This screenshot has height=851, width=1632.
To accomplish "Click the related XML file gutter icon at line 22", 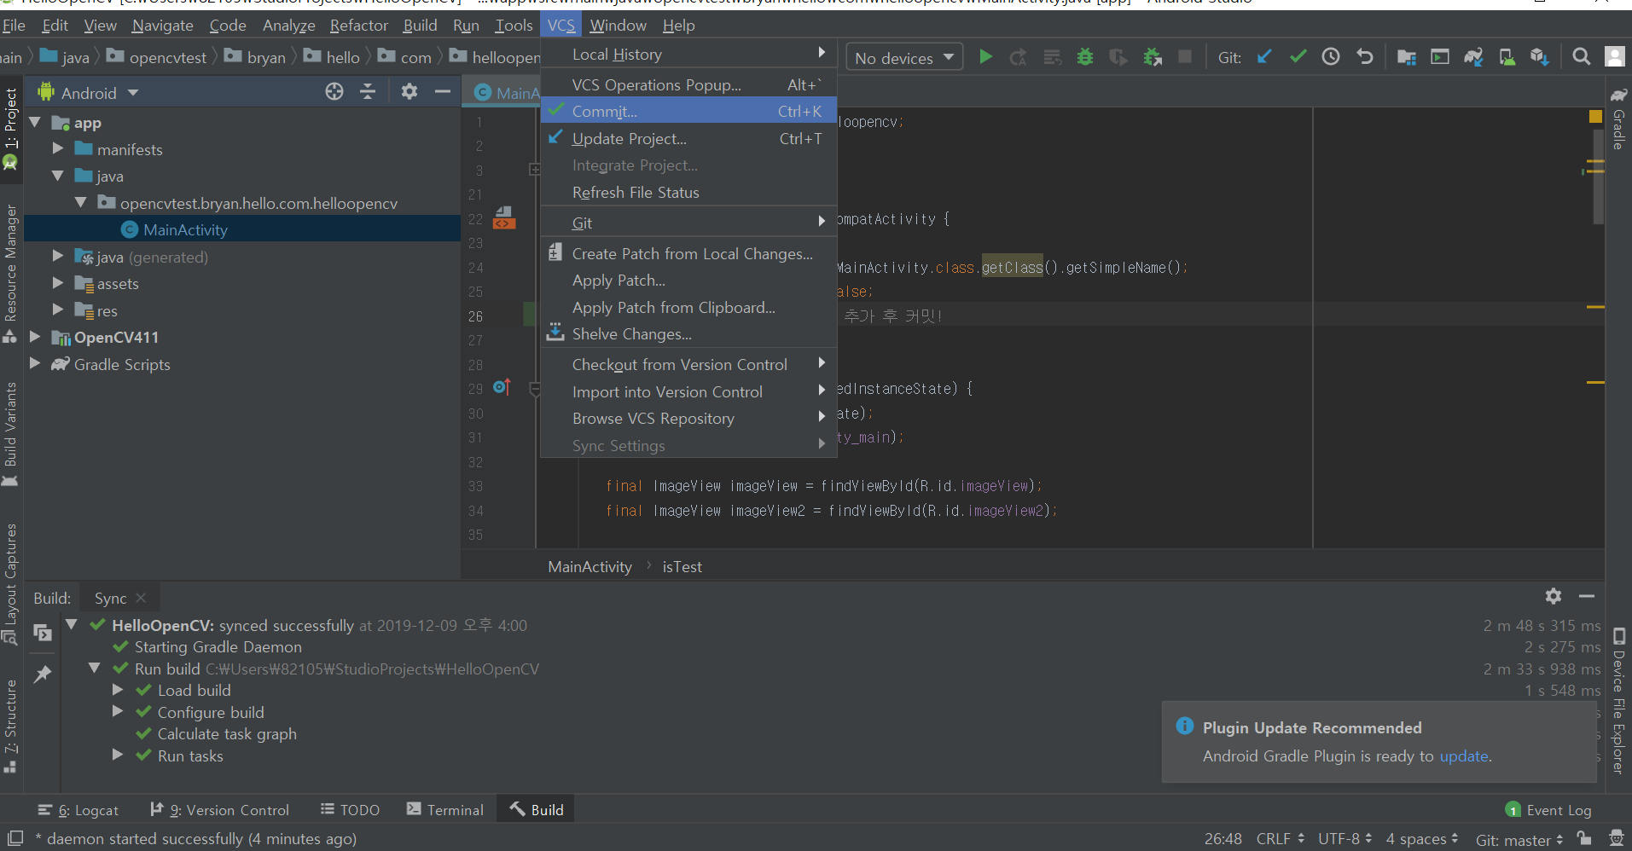I will (x=504, y=218).
